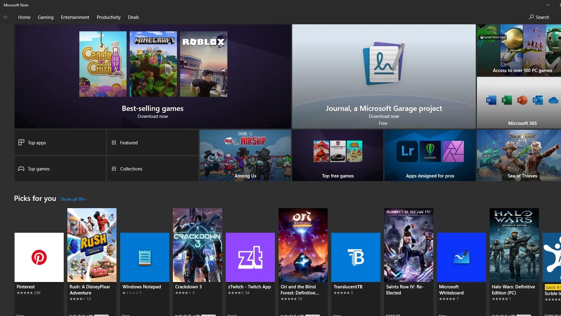Open the Sea of Thieves tile
Screen dimensions: 561x316
[519, 155]
